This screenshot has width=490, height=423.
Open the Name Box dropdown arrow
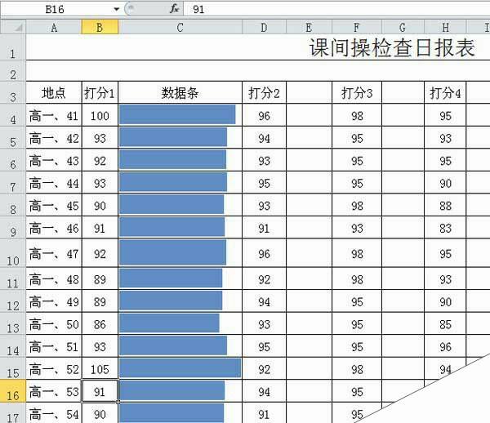[x=116, y=9]
